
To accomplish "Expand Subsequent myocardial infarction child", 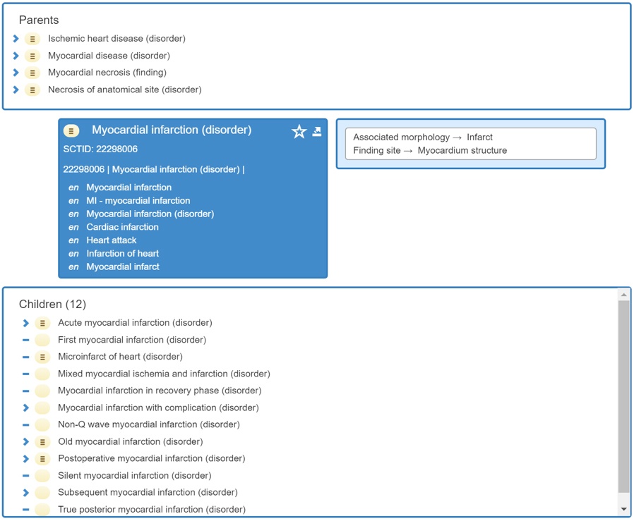I will (26, 493).
